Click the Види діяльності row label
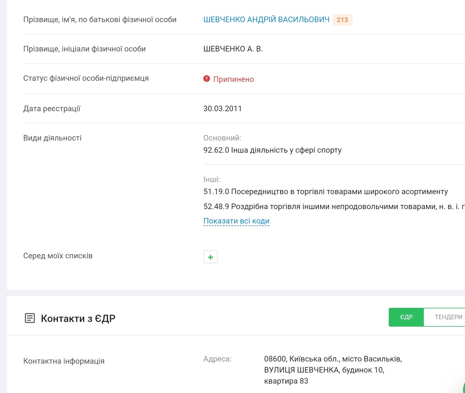The height and width of the screenshot is (393, 465). pyautogui.click(x=52, y=138)
